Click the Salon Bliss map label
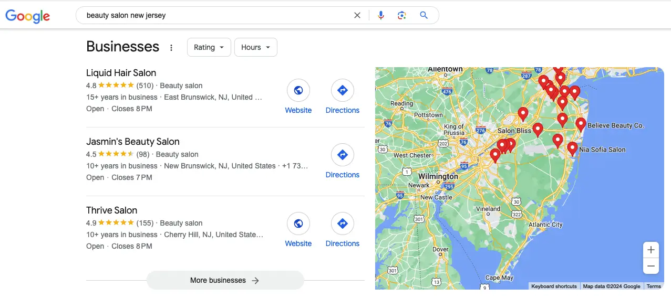 tap(514, 131)
